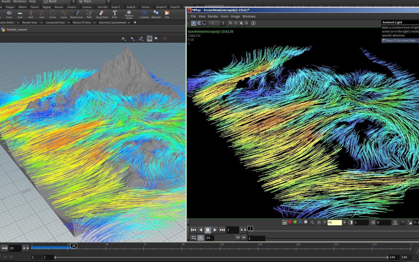This screenshot has width=419, height=262.
Task: Toggle the red channel display in MPlay
Action: 290,222
